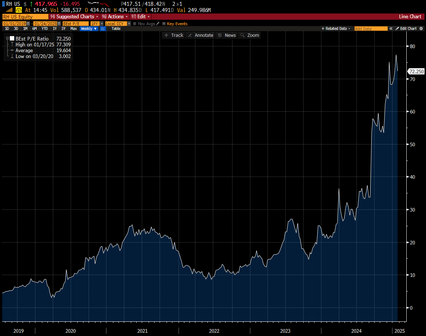Viewport: 426px width, 336px height.
Task: Click the start date field 01/01/2019
Action: (15, 24)
